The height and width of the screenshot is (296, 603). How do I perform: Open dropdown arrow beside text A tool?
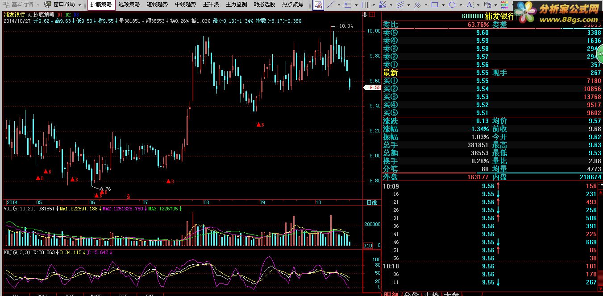point(478,5)
